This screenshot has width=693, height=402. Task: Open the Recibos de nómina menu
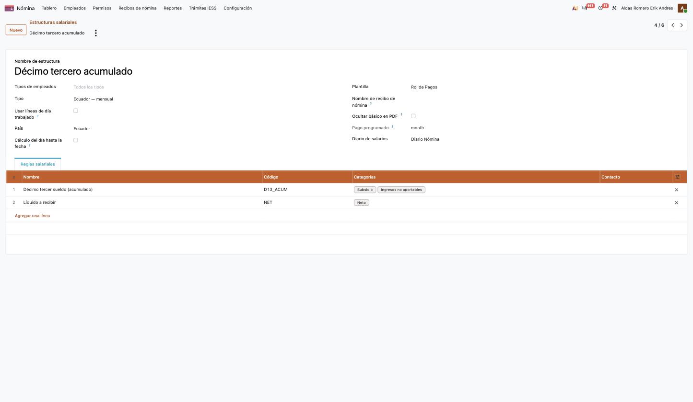tap(138, 8)
